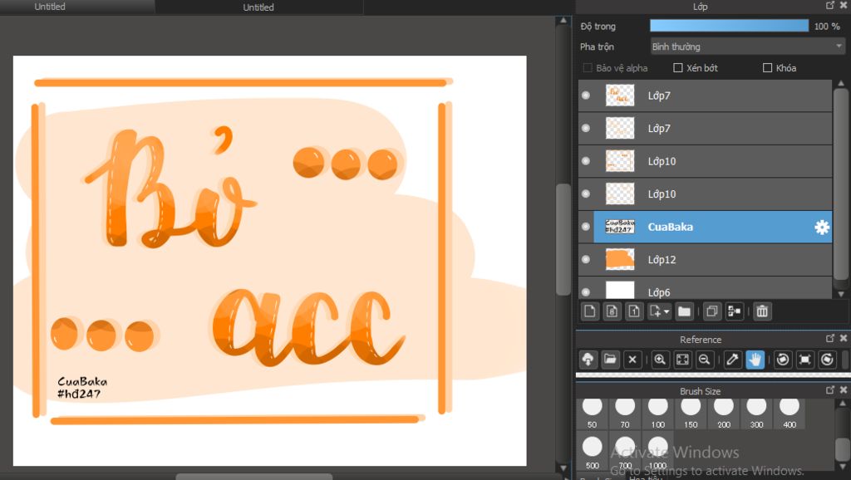Screen dimensions: 851x480
Task: Choose brush size 500
Action: click(592, 452)
